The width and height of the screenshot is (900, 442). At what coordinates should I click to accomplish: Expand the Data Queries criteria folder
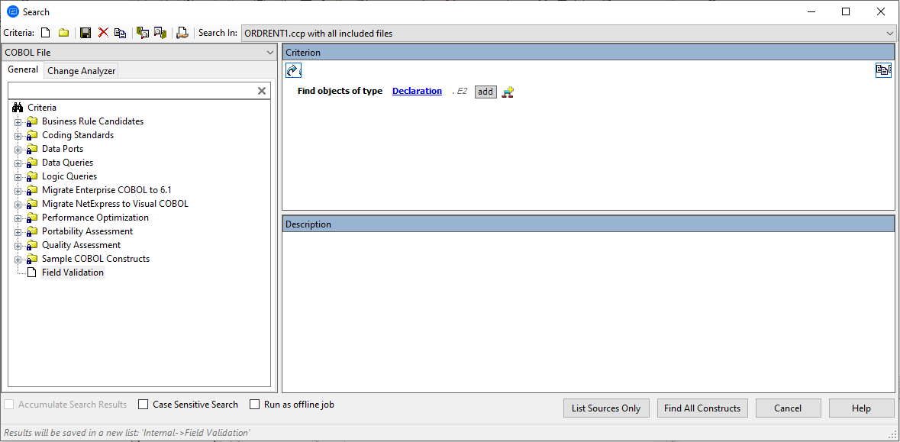tap(18, 162)
